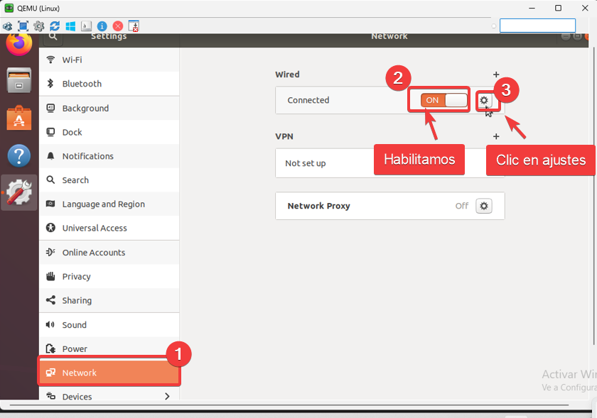
Task: Open Wired connection gear settings
Action: (x=484, y=100)
